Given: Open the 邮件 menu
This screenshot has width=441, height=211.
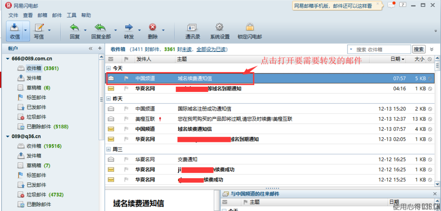Looking at the screenshot, I should point(57,15).
